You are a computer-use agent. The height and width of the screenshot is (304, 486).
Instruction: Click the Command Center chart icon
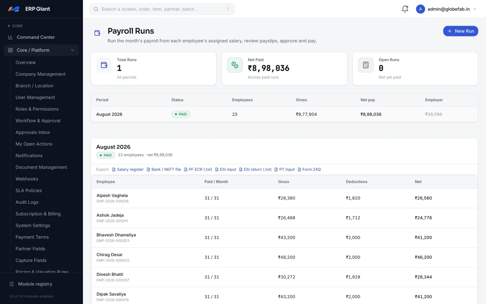click(10, 37)
